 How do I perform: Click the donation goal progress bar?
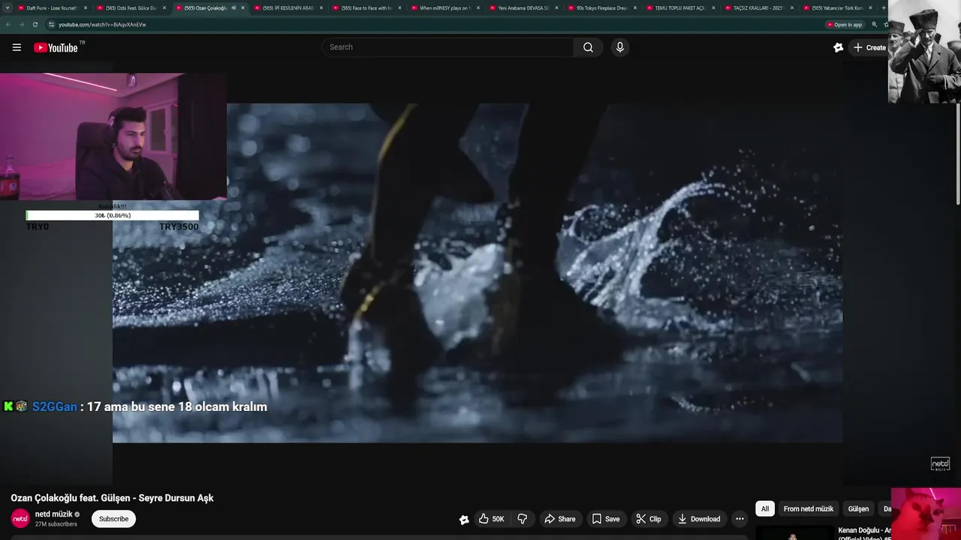(x=113, y=215)
